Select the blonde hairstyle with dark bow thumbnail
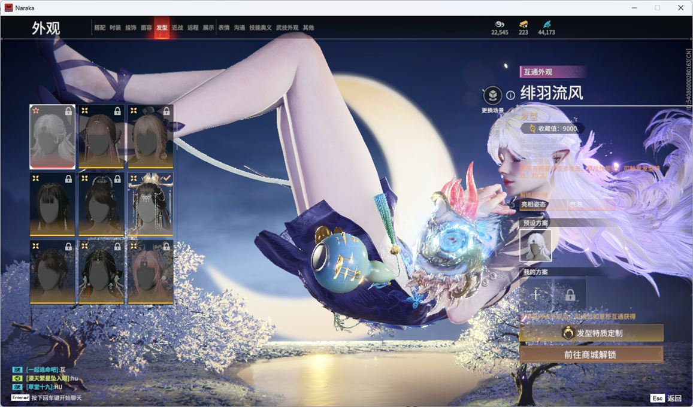Screen dimensions: 693x407 click(x=150, y=137)
